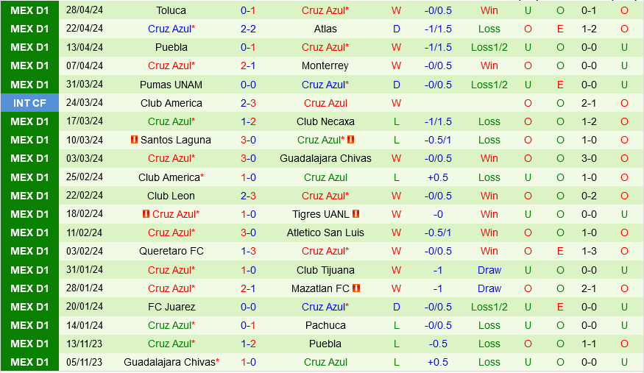Select Monterrey team name
Viewport: 644px width, 373px height.
point(325,65)
